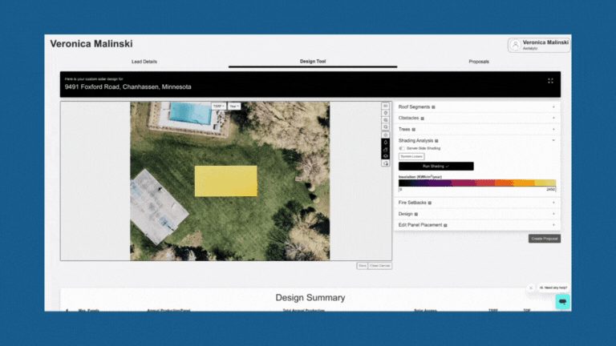Viewport: 616px width, 346px height.
Task: Dismiss the 'Need any help?' chat popup
Action: 531,288
